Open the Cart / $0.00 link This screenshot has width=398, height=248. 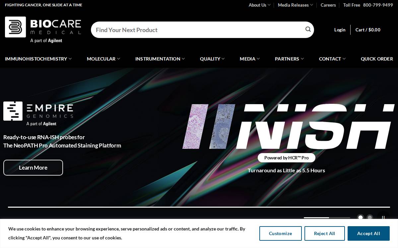(368, 30)
